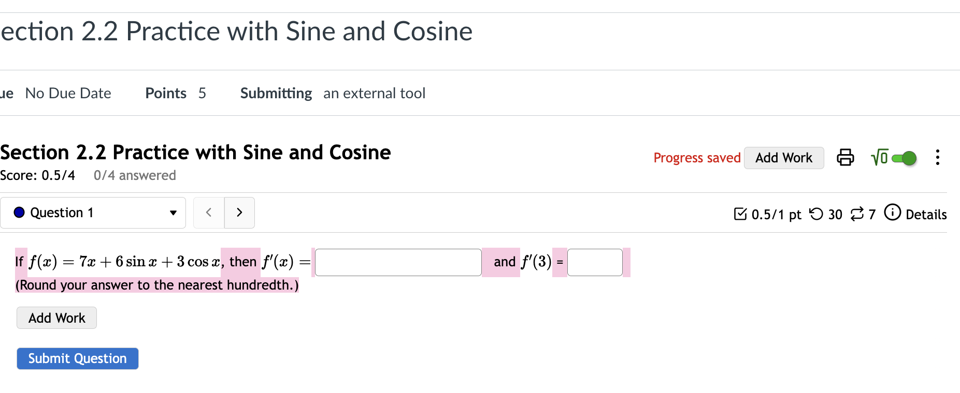
Task: Disable the green math rendering toggle
Action: click(x=905, y=158)
